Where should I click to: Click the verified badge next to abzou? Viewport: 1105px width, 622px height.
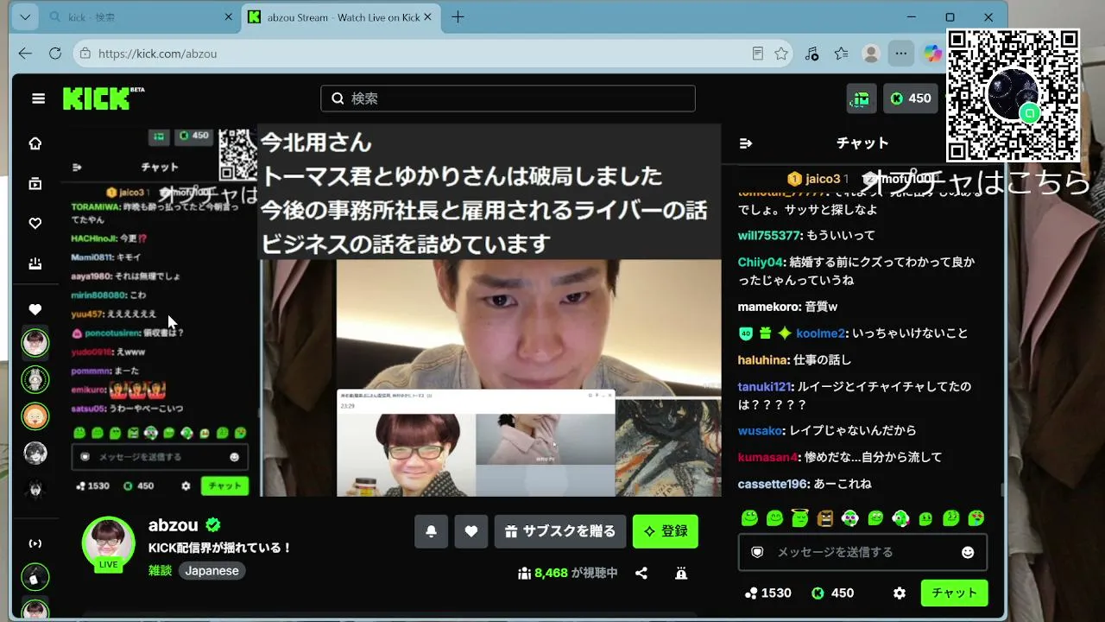[x=212, y=525]
